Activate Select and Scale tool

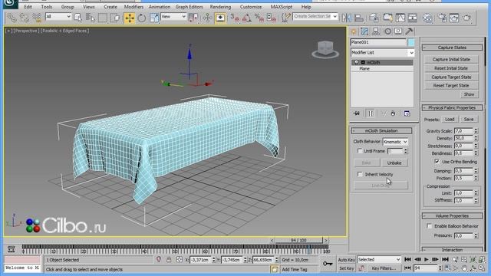(x=154, y=18)
